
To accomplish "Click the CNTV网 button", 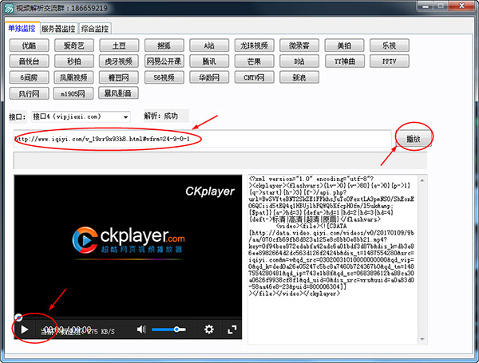I will click(x=254, y=77).
